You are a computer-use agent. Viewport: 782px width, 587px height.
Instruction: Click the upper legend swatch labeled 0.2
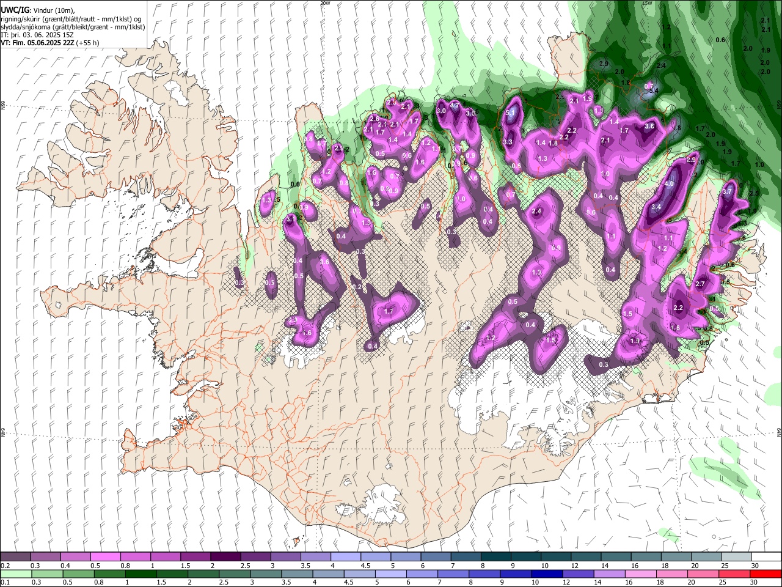click(x=15, y=556)
